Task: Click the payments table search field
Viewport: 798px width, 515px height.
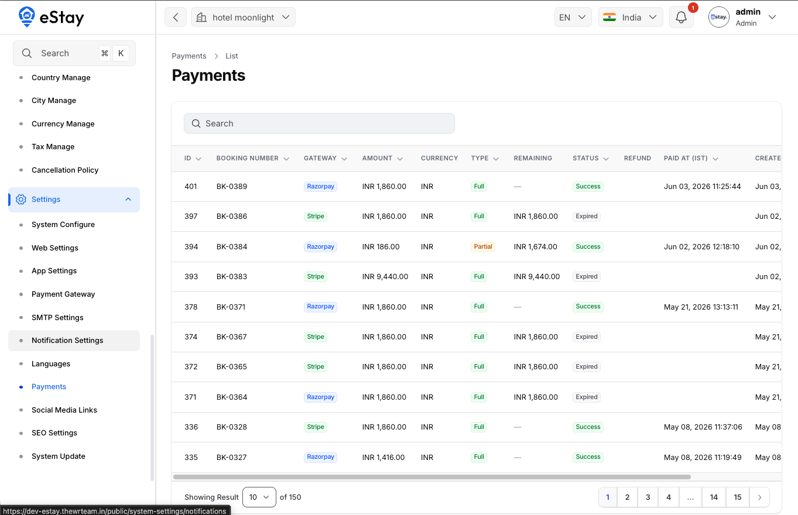Action: point(319,123)
